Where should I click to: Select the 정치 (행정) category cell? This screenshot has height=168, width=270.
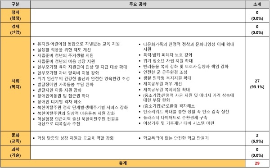tap(15, 15)
